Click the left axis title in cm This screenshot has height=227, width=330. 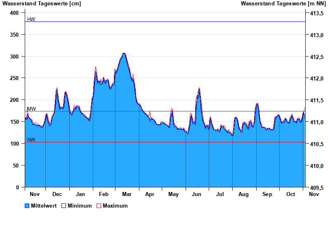coord(42,4)
